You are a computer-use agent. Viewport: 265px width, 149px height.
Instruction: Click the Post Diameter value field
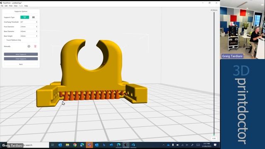point(29,26)
